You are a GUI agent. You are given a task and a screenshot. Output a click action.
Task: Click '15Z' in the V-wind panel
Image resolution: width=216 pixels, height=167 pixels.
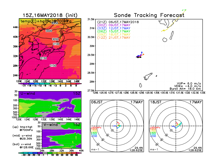pos(77,125)
